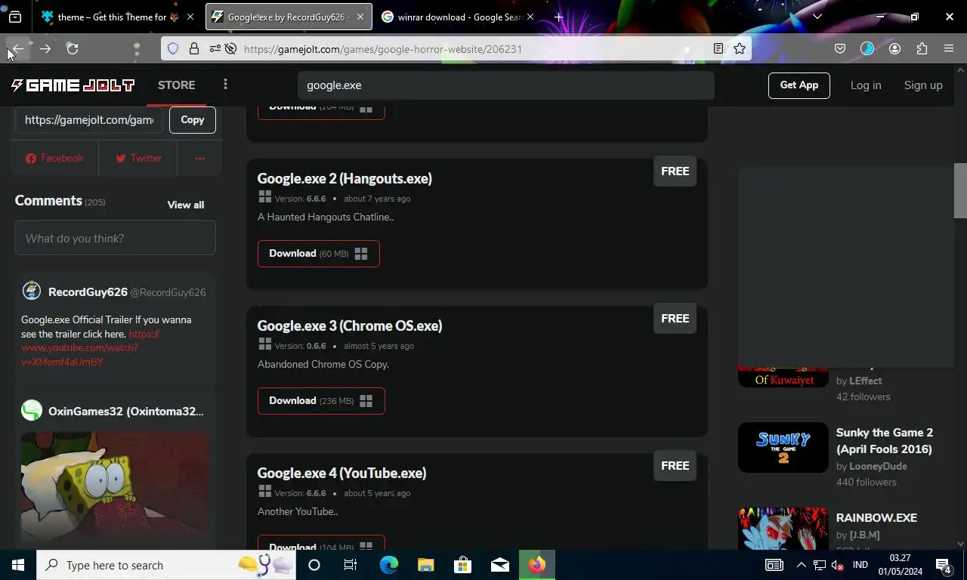Open Sunky the Game 2 thumbnail
The image size is (967, 580).
point(783,447)
